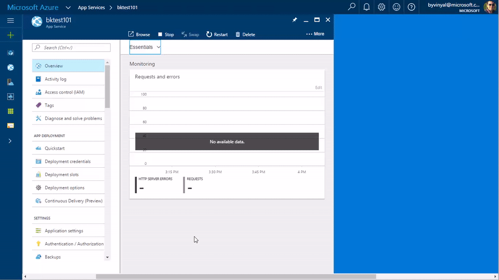Click Edit on Requests and errors chart
499x280 pixels.
pyautogui.click(x=318, y=87)
